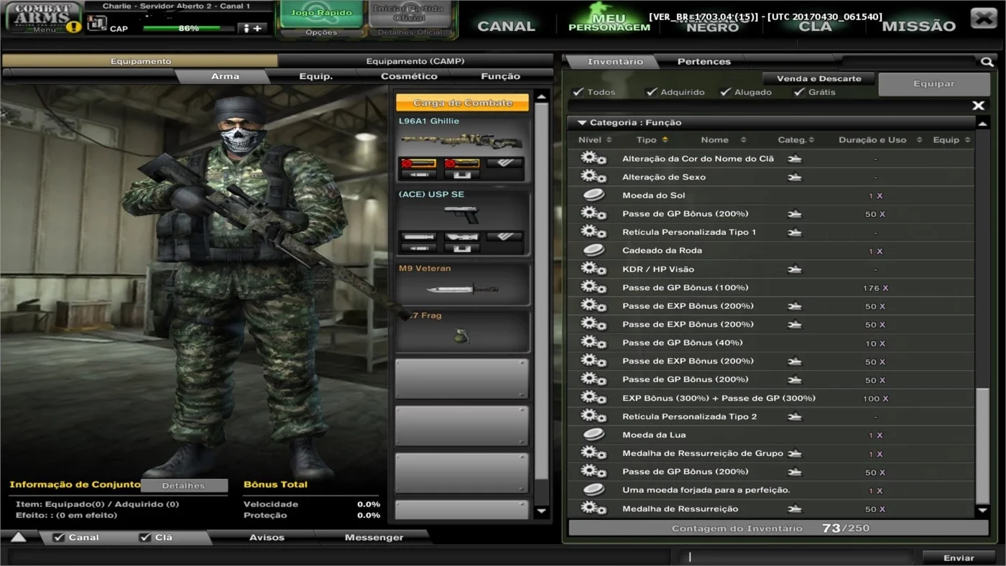Select the (ACE) USP SE pistol image

pyautogui.click(x=462, y=214)
